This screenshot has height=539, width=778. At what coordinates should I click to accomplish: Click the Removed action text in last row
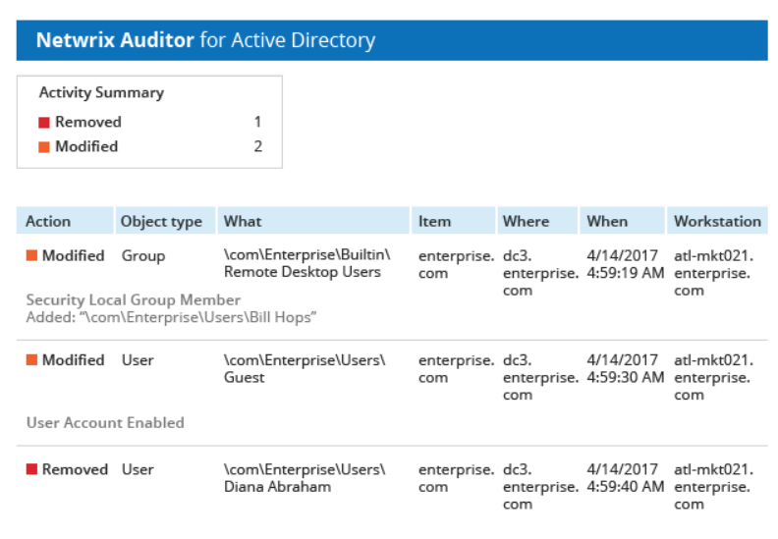coord(75,469)
